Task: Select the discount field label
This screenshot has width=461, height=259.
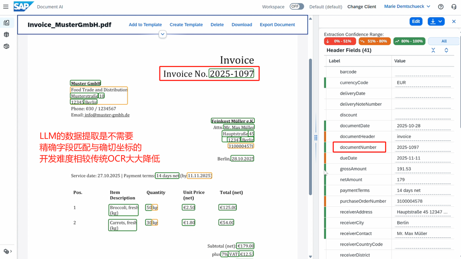Action: 348,115
